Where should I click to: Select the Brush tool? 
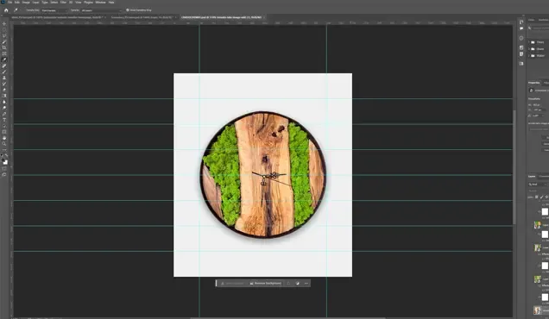[x=4, y=72]
